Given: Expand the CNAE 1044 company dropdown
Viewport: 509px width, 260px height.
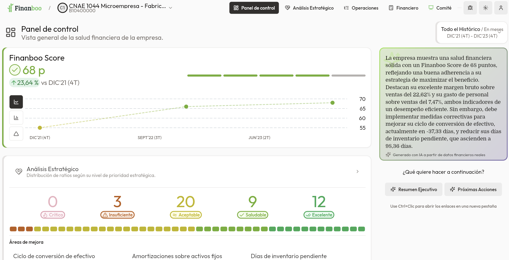Looking at the screenshot, I should tap(171, 8).
